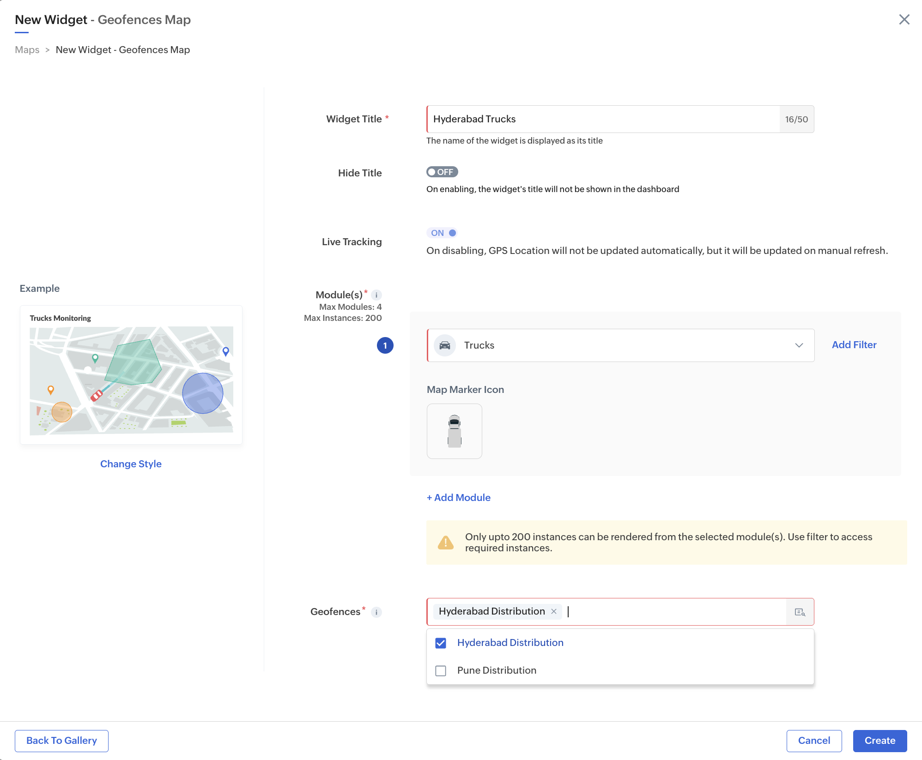Viewport: 922px width, 760px height.
Task: Click the info icon beside Module(s) label
Action: point(376,295)
